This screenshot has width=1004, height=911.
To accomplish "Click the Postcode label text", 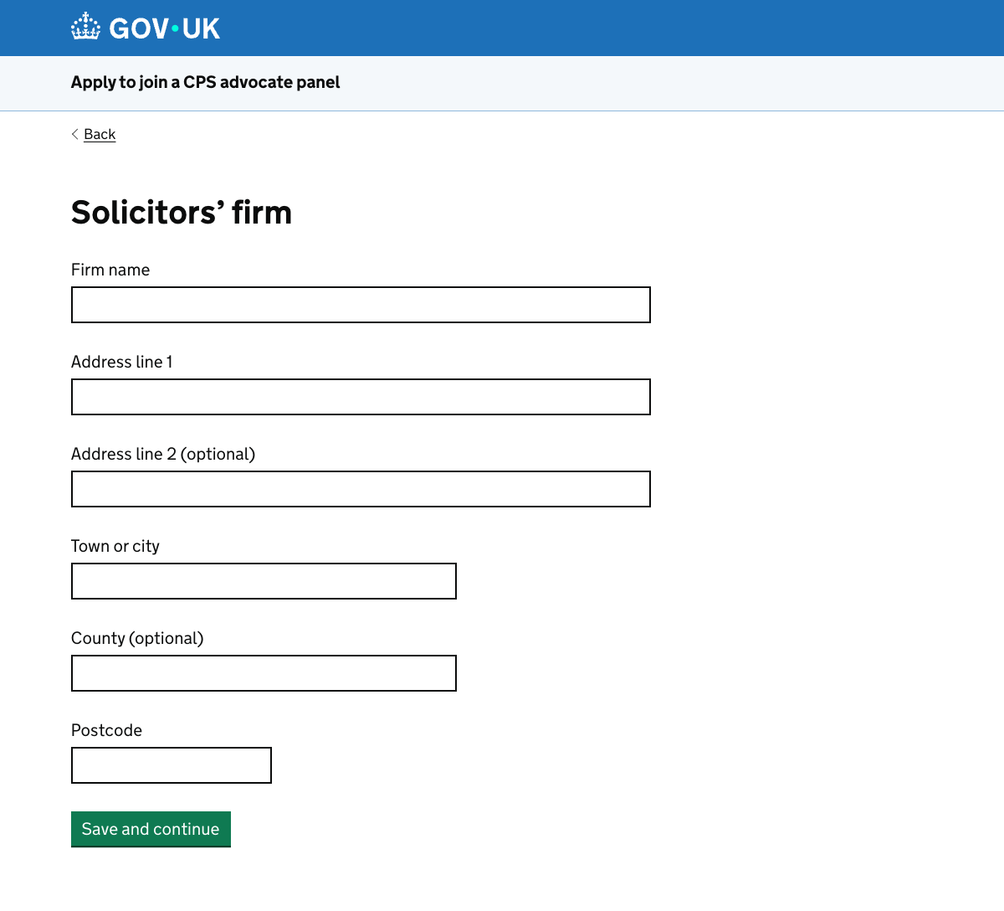I will (x=106, y=730).
